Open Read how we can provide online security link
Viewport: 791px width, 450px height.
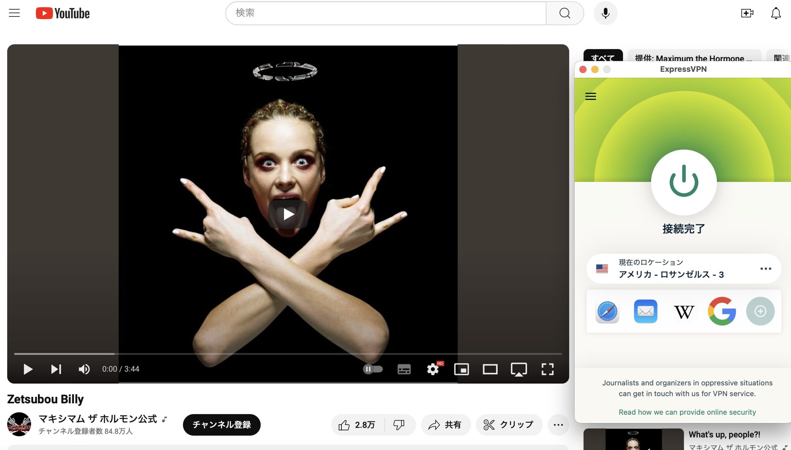pos(687,412)
